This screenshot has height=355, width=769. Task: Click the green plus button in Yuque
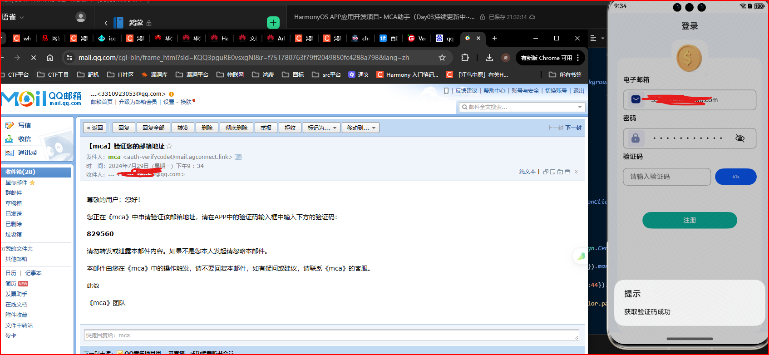click(x=273, y=22)
